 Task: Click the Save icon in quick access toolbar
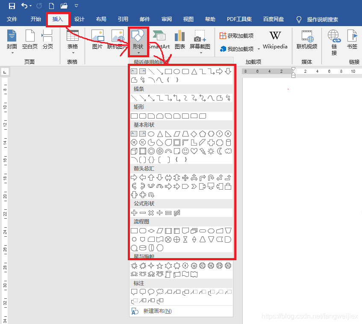(x=12, y=6)
